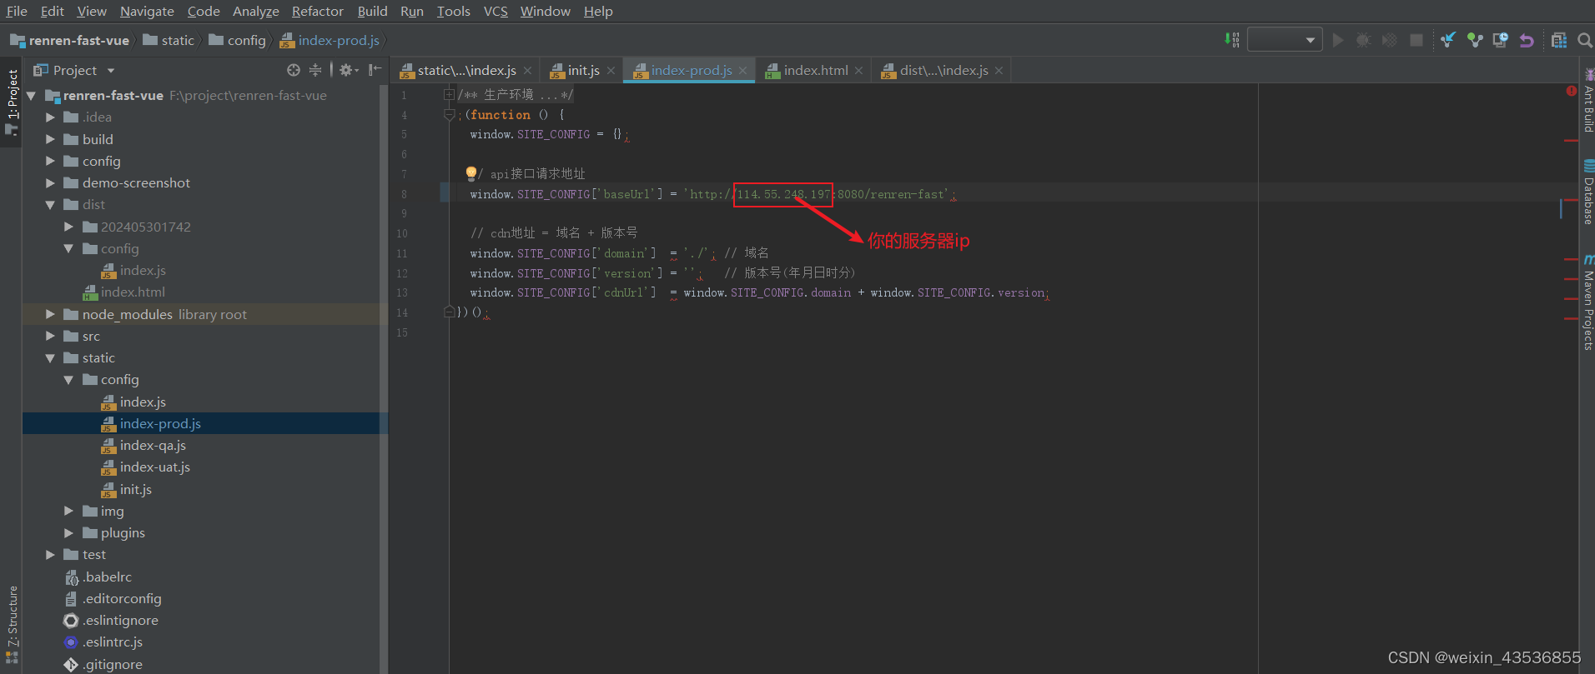The height and width of the screenshot is (674, 1595).
Task: Click the intention light bulb on line 7
Action: 471,173
